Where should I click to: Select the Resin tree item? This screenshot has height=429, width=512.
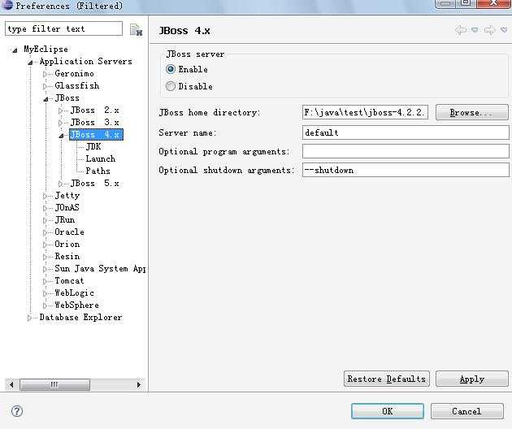(x=67, y=256)
